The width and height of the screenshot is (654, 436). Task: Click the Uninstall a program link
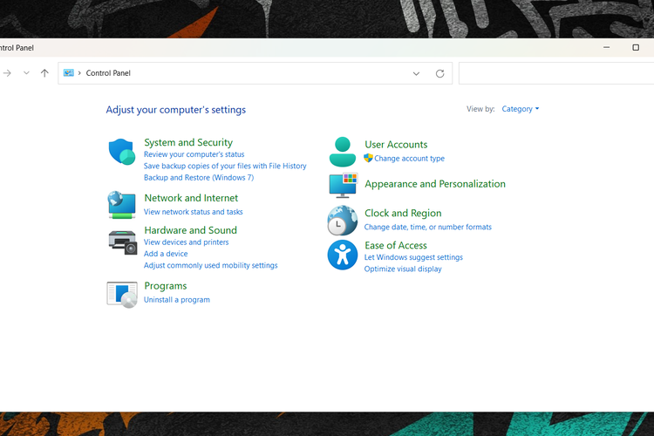click(x=176, y=300)
